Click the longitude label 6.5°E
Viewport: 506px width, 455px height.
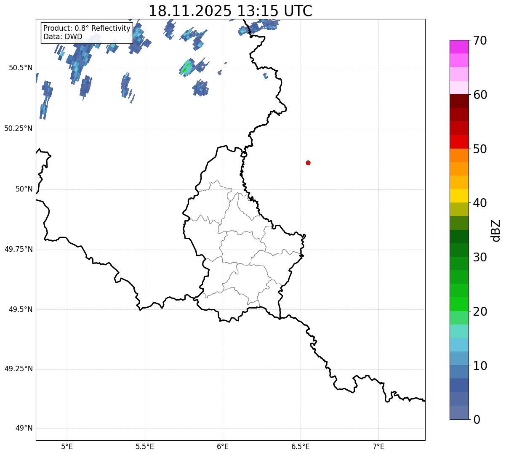point(301,446)
